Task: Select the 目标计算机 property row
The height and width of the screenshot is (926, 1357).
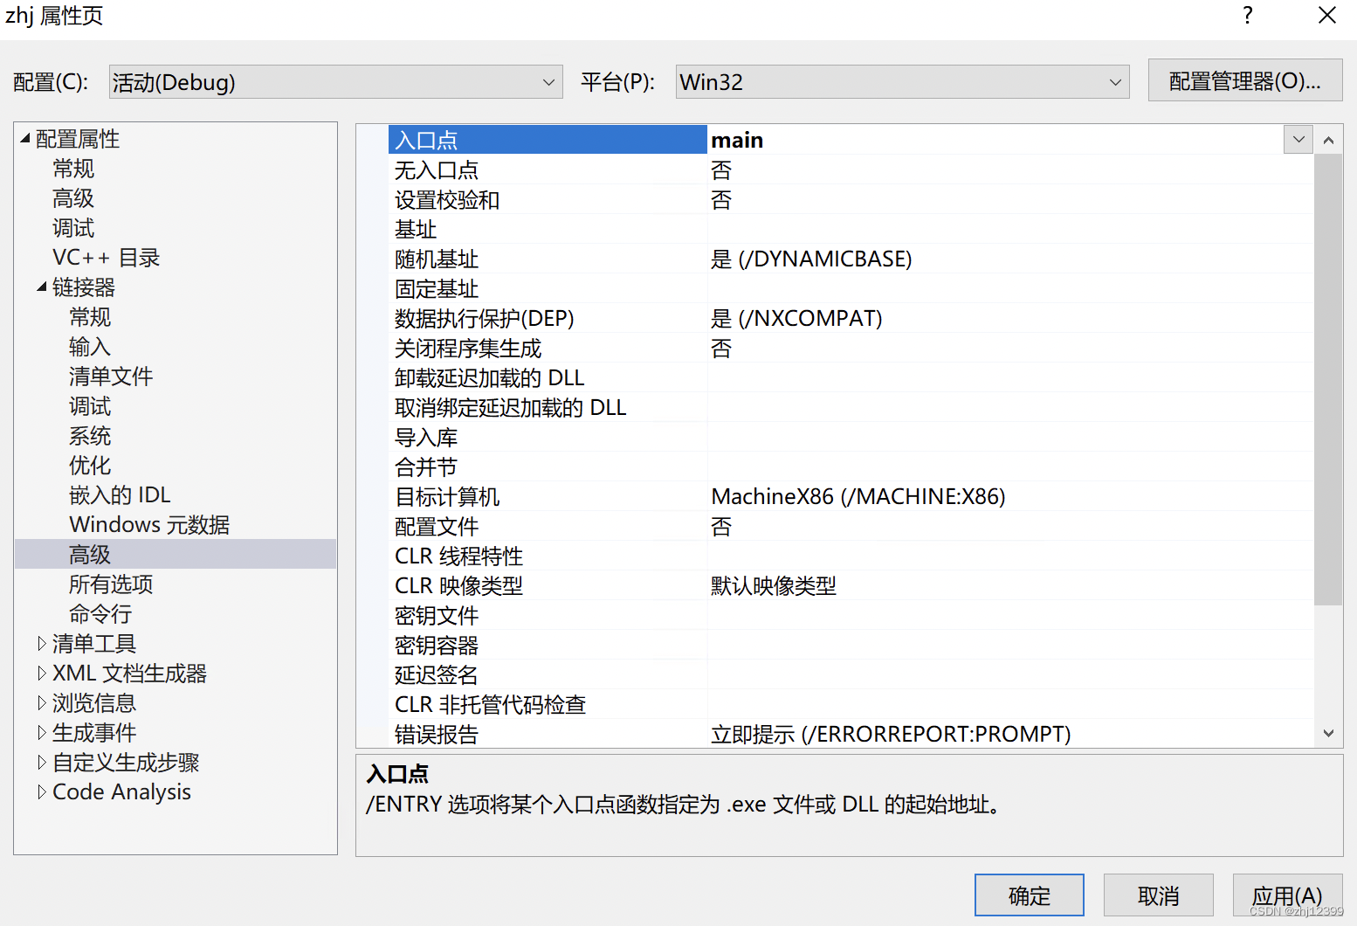Action: tap(447, 496)
